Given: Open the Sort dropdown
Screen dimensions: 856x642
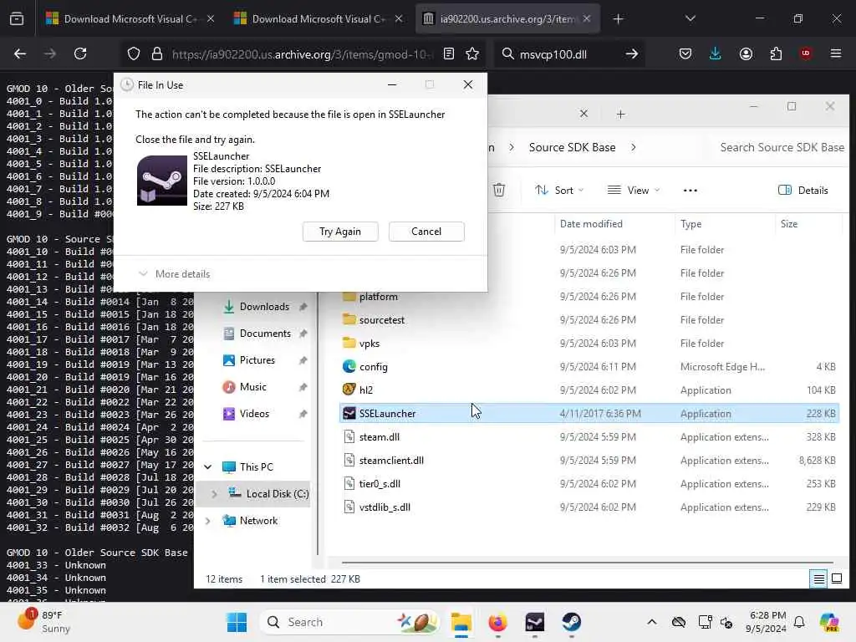Looking at the screenshot, I should pos(559,190).
